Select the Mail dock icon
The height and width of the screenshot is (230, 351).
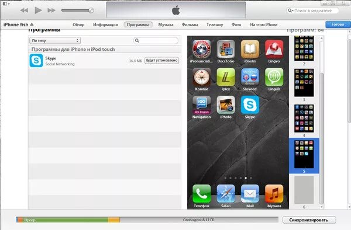point(250,194)
